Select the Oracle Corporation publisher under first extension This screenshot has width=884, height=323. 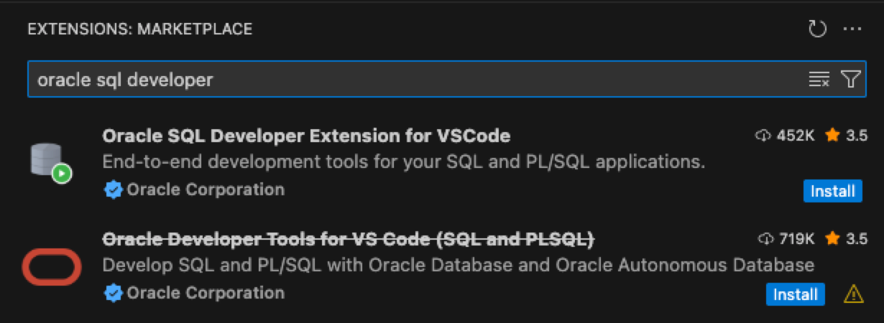(x=206, y=190)
